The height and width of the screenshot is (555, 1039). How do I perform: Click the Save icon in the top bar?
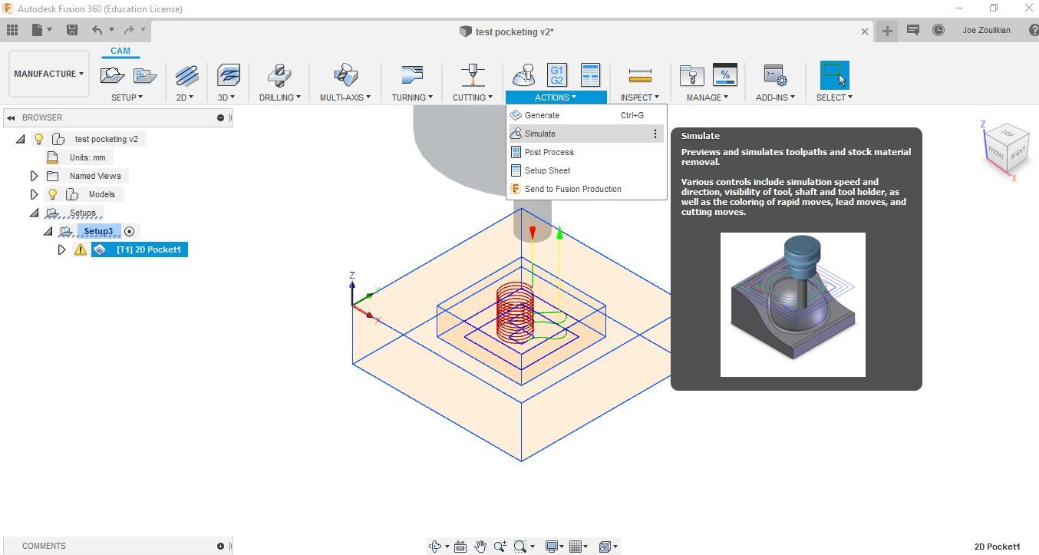click(72, 30)
